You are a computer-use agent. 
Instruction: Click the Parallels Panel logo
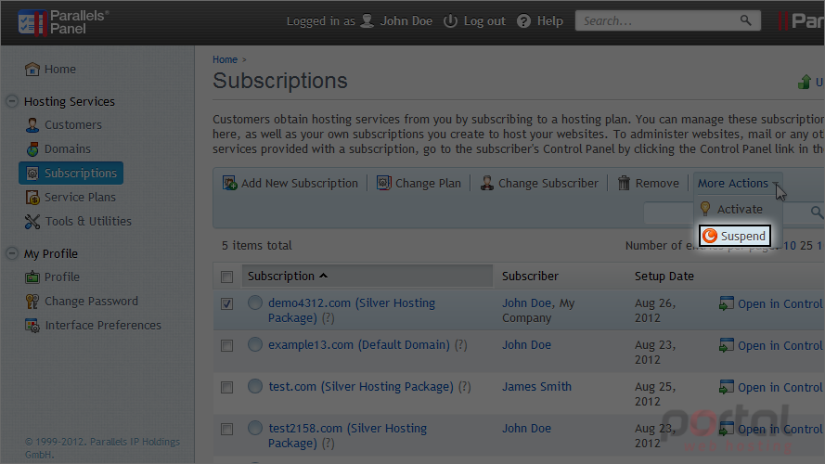tap(62, 22)
